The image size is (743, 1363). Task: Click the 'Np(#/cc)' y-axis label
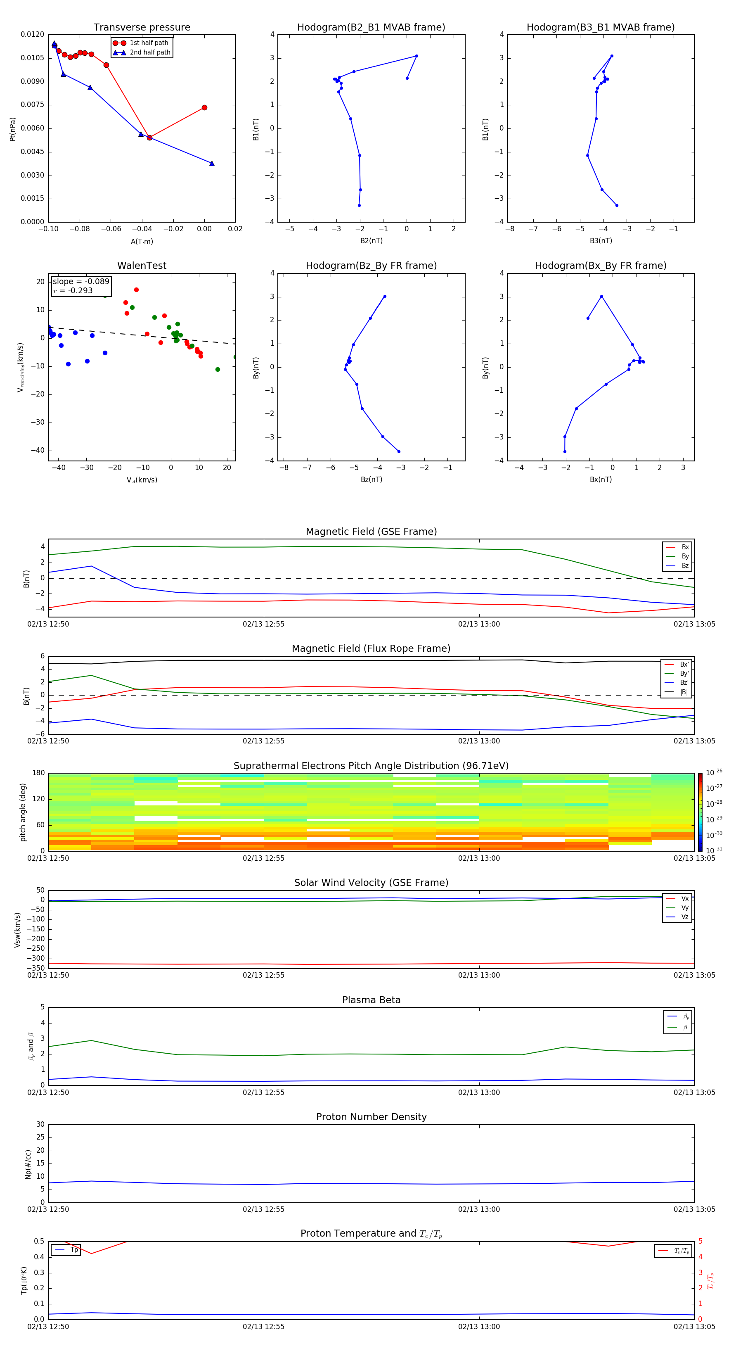[28, 1164]
